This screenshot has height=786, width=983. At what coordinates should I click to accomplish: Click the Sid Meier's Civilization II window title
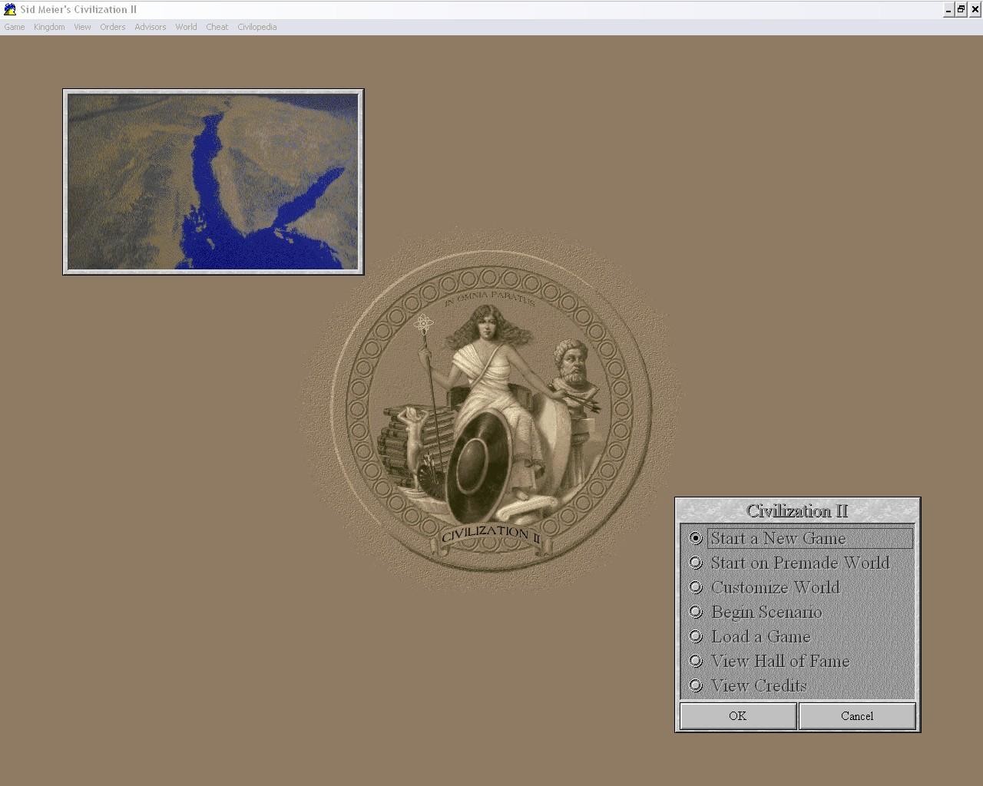[x=78, y=9]
